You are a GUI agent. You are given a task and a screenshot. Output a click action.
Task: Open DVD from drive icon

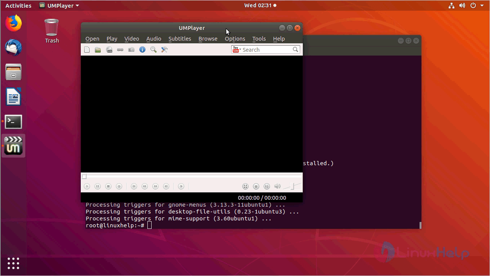click(x=109, y=50)
